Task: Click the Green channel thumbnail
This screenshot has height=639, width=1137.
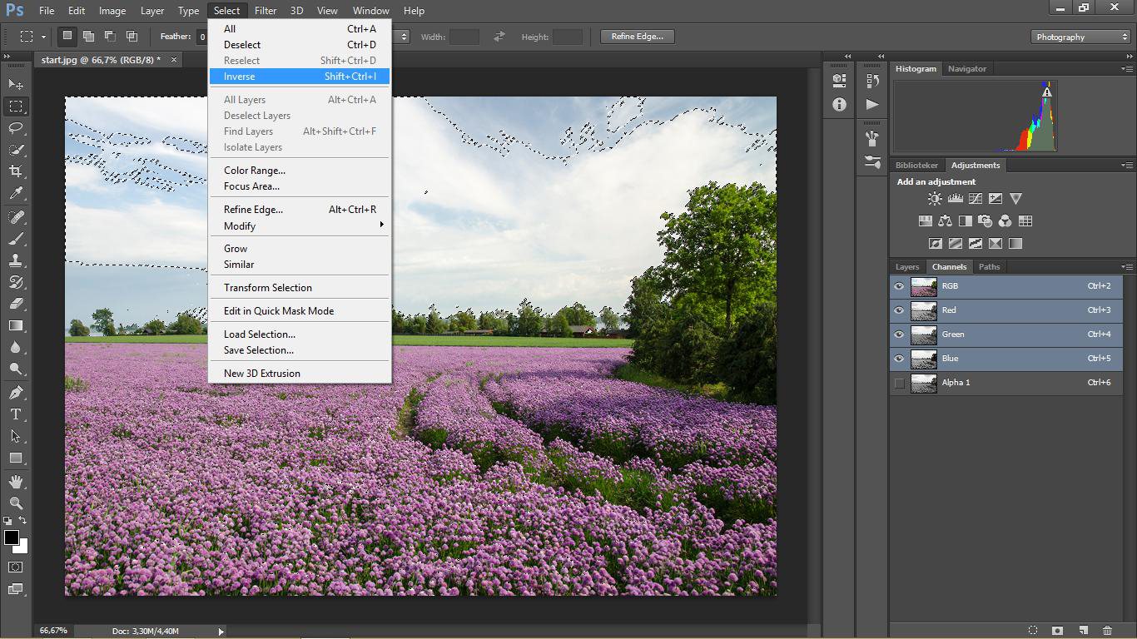Action: coord(924,334)
